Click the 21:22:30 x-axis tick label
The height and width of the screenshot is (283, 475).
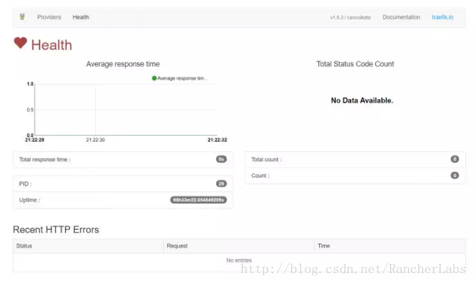[95, 140]
